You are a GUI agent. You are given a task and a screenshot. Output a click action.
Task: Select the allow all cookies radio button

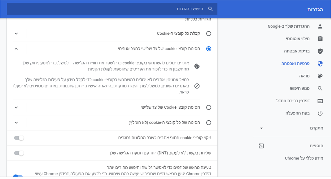(209, 34)
